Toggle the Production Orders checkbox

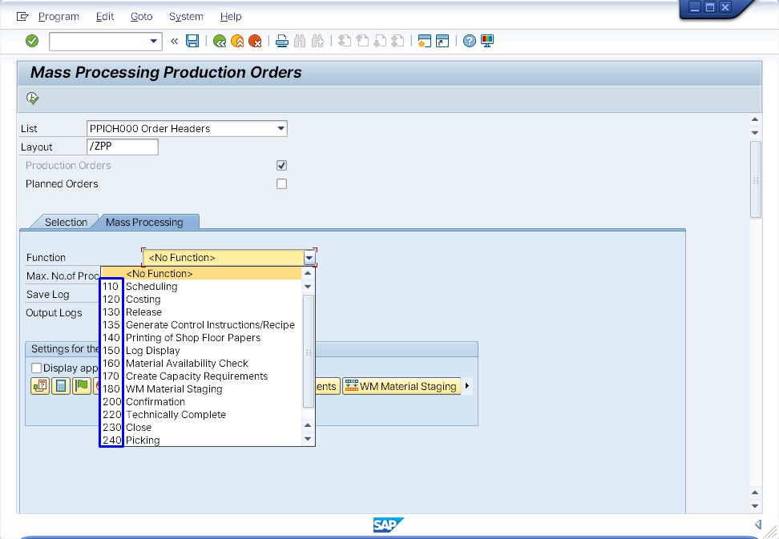(281, 165)
